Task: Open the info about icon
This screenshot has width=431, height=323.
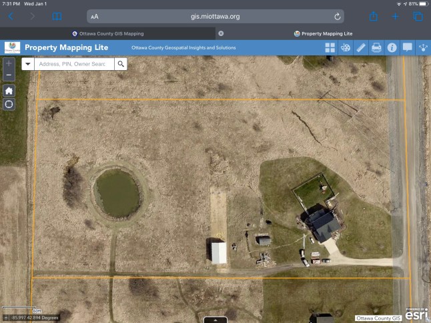Action: coord(392,47)
